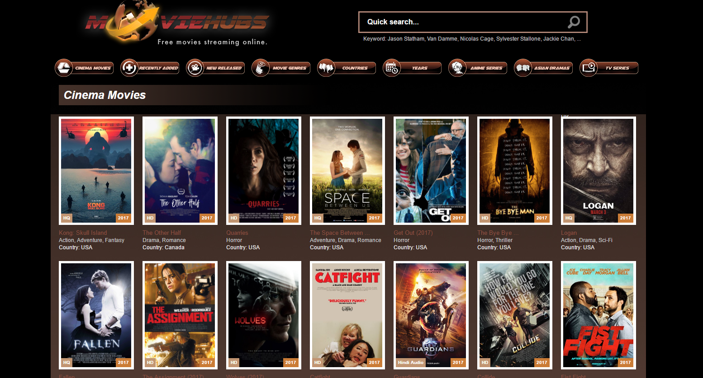Select the Kong Skull Island poster

click(96, 171)
